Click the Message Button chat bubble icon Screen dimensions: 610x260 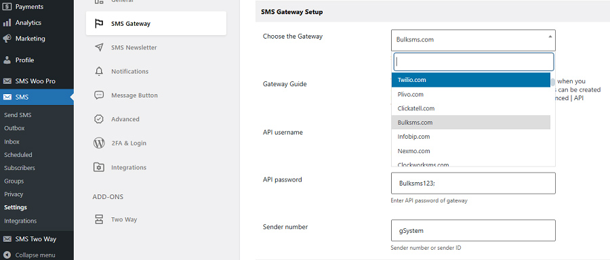pos(99,95)
